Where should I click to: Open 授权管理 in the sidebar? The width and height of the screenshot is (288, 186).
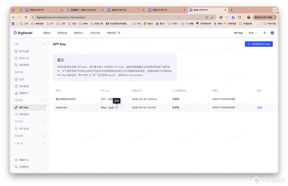coord(22,65)
